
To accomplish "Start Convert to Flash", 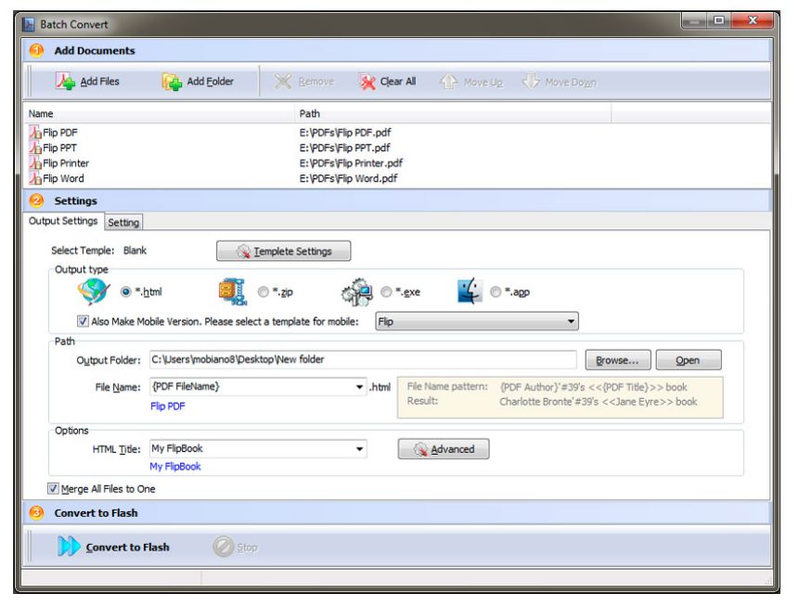I will 113,547.
